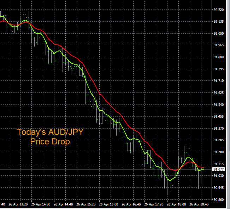
Task: Select the 92.050 price level on axis
Action: pyautogui.click(x=219, y=33)
